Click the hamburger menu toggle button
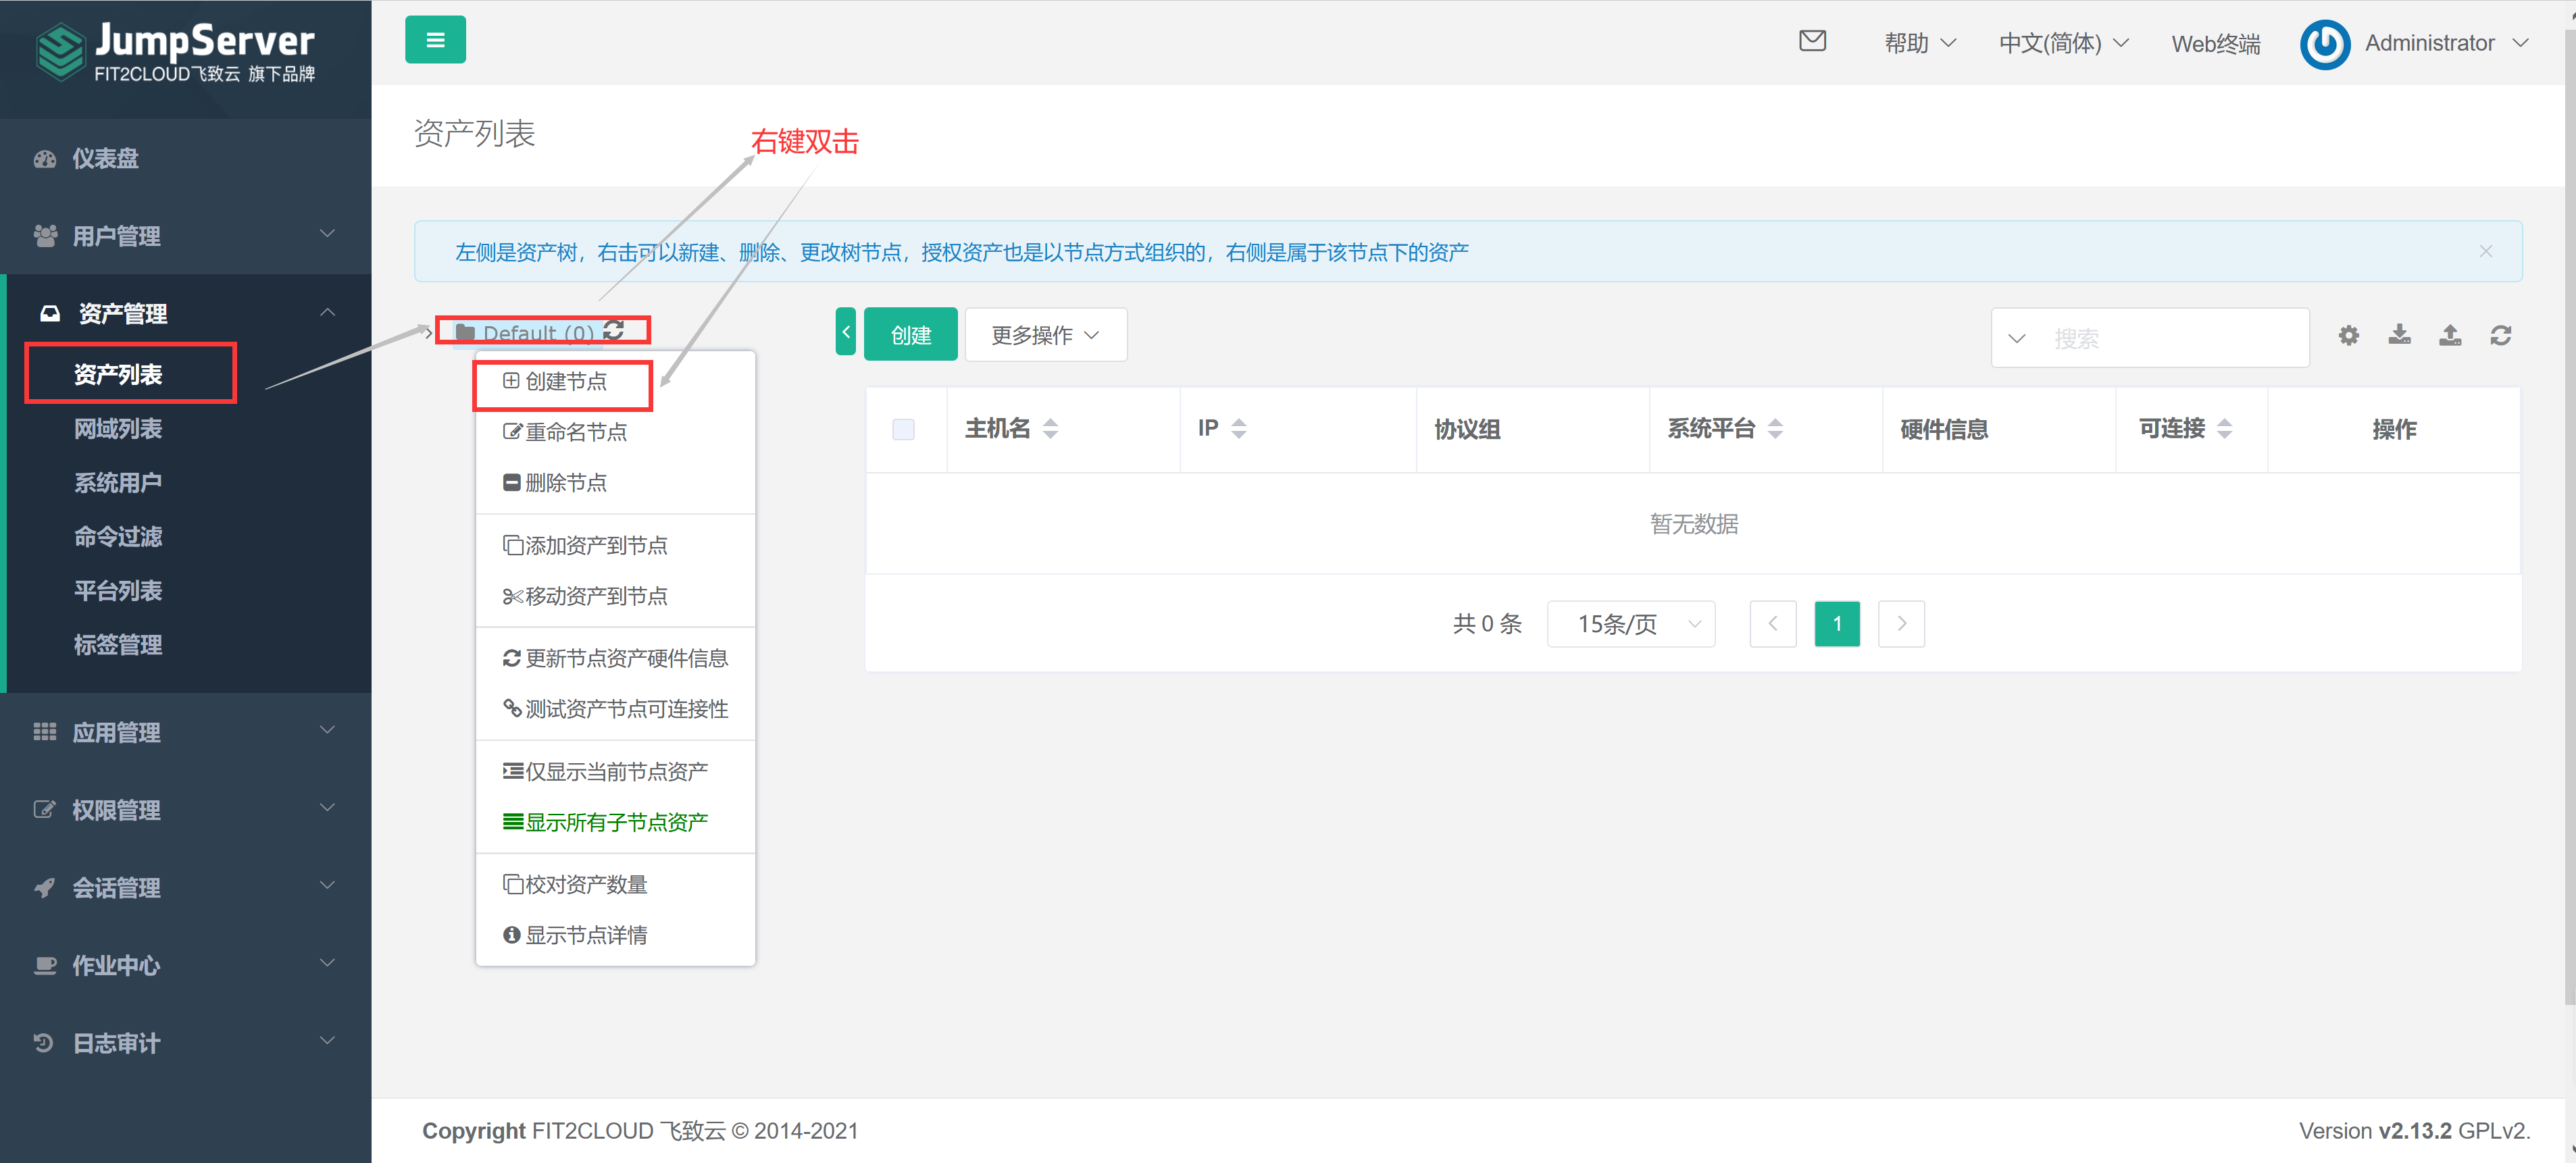Viewport: 2576px width, 1163px height. point(435,40)
